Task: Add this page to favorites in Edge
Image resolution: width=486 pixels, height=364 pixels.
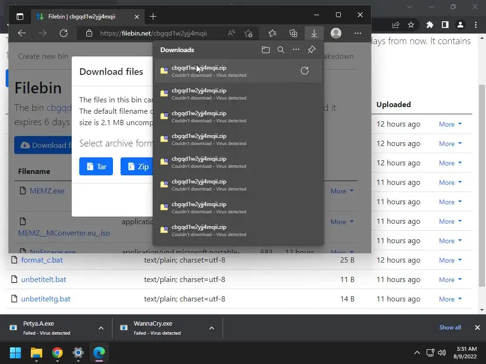Action: (x=248, y=33)
